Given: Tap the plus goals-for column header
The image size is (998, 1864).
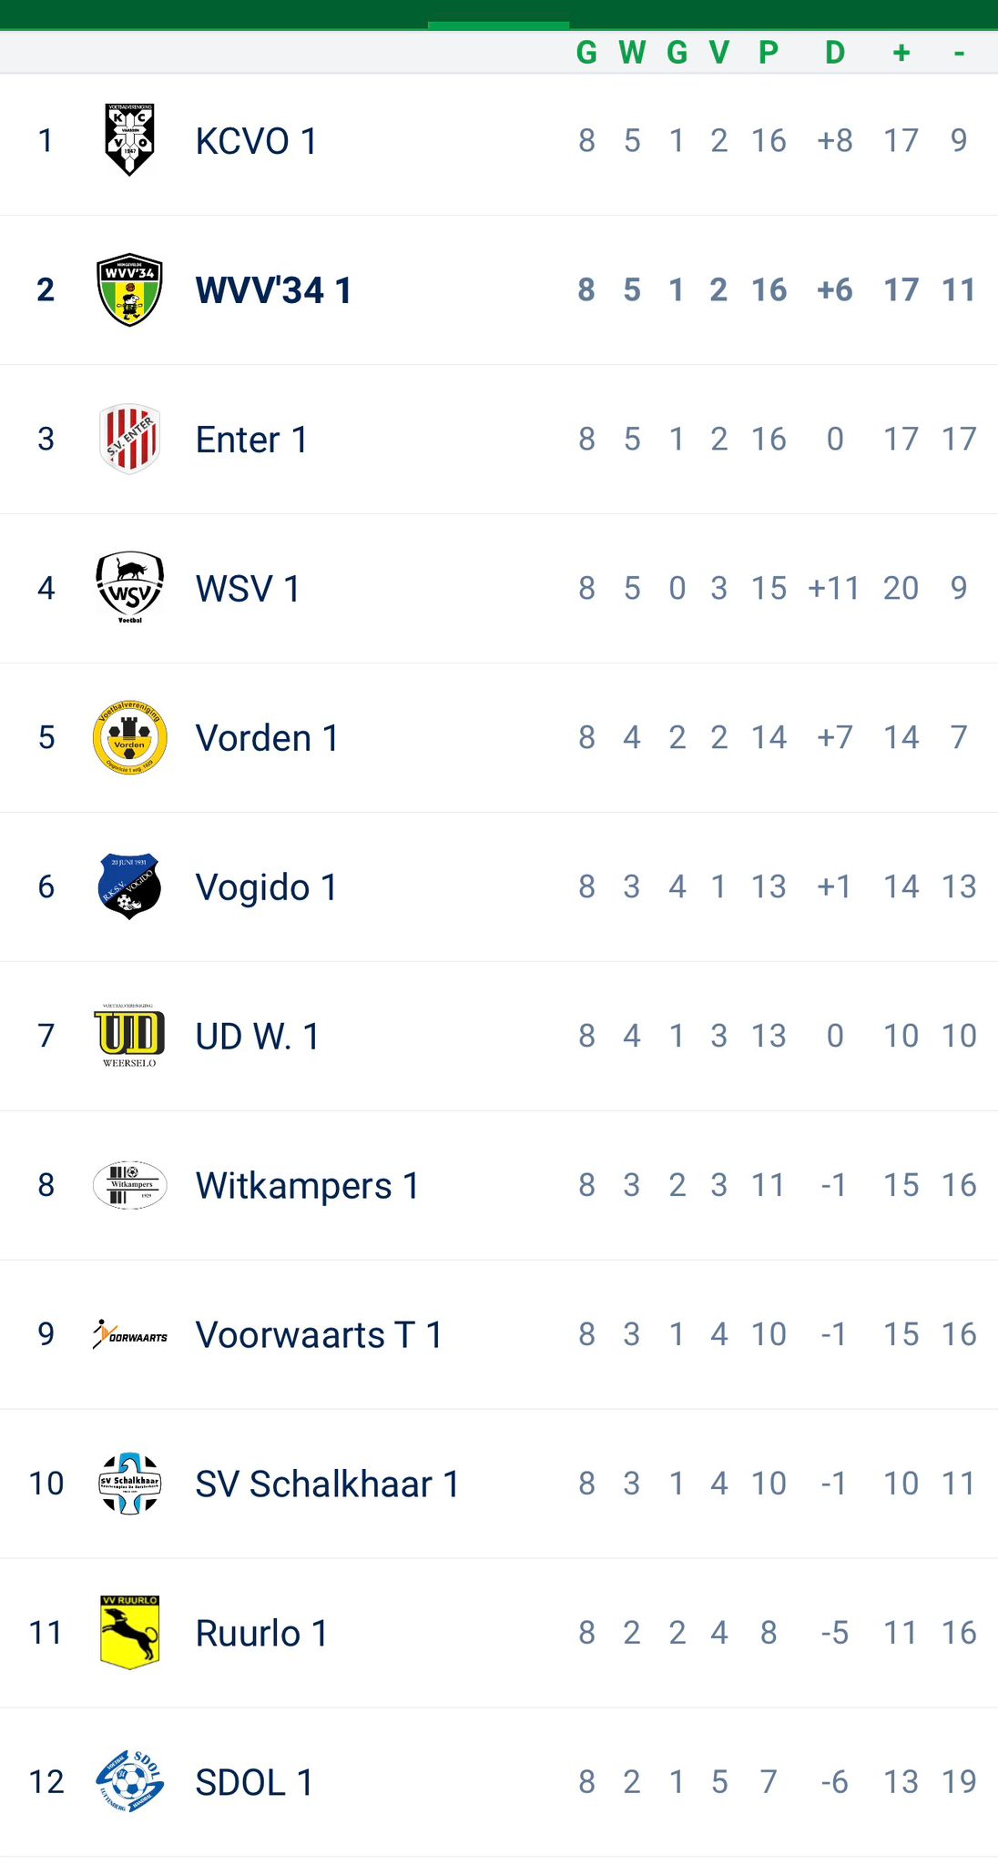Looking at the screenshot, I should 901,53.
